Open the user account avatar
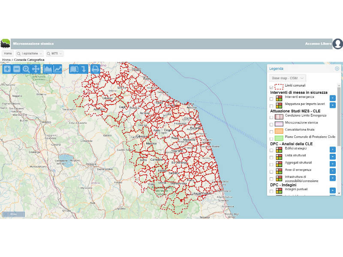 [x=338, y=44]
